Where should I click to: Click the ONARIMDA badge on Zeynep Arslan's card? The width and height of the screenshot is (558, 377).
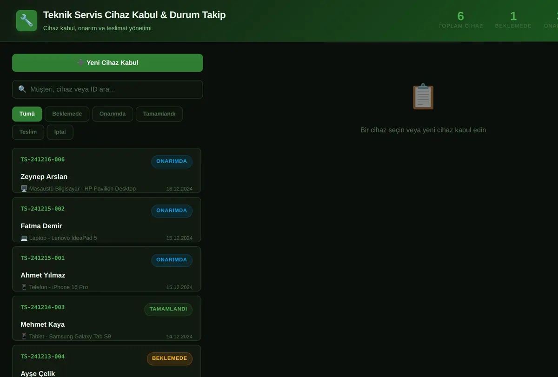click(172, 162)
